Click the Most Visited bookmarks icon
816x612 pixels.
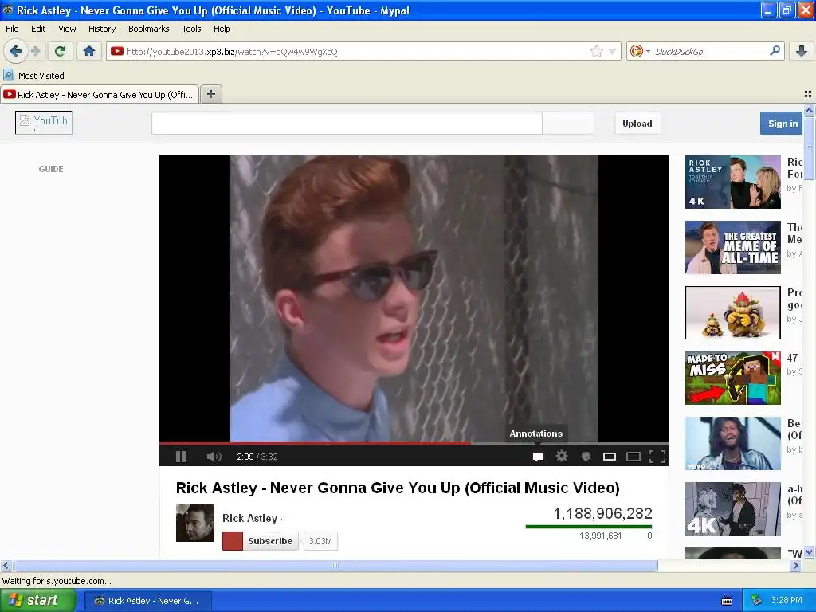[9, 76]
